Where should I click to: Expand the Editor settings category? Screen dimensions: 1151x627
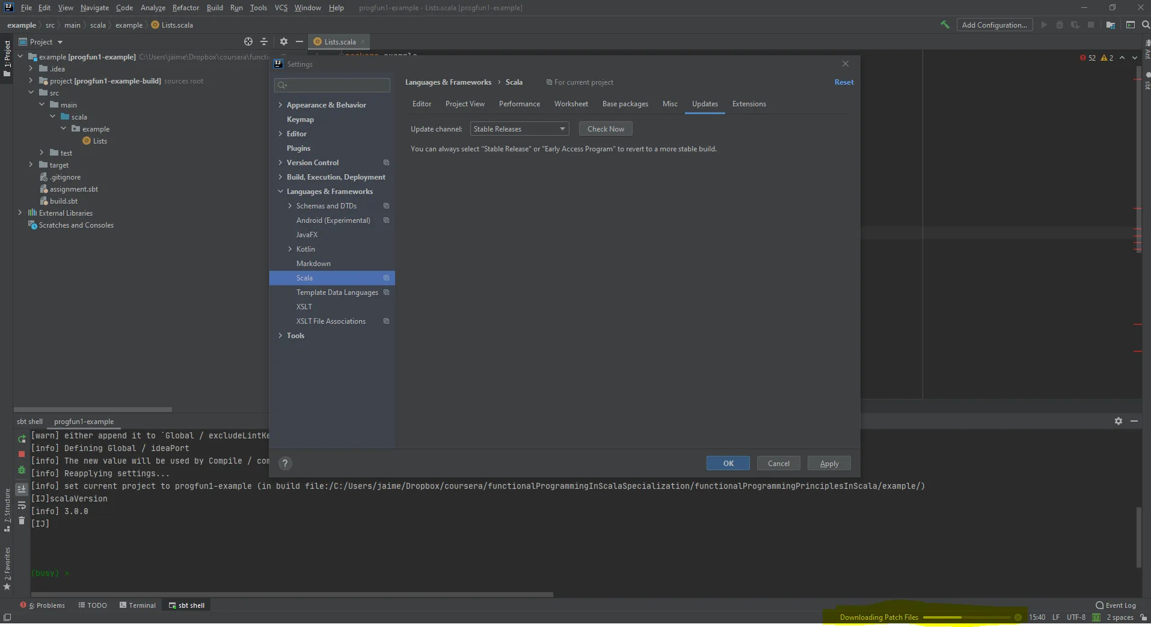point(280,133)
